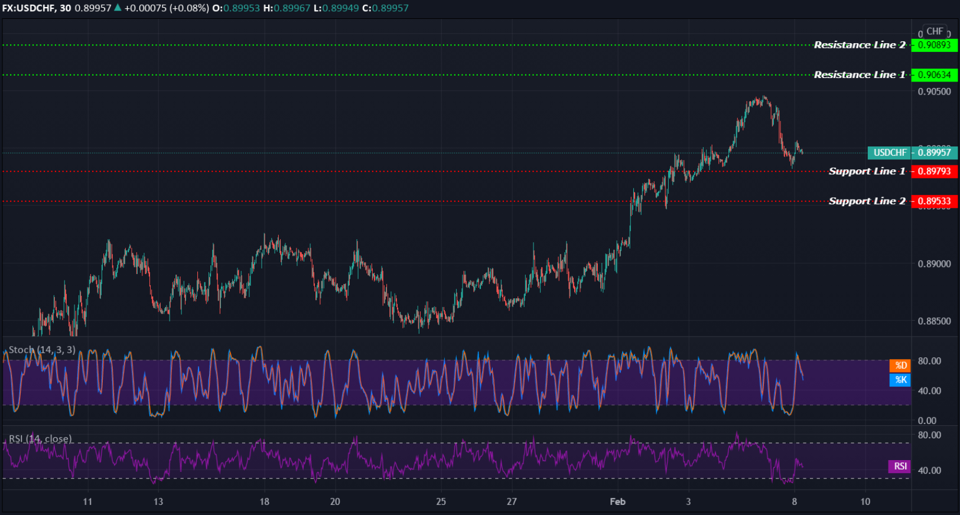Select the Resistance Line 1 label

pos(860,74)
